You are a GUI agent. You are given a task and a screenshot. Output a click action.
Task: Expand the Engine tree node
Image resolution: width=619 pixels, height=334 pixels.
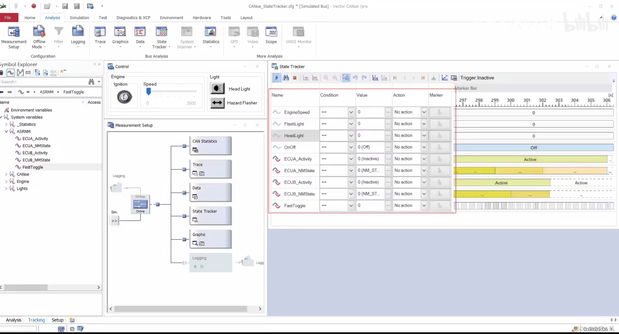tap(6, 181)
